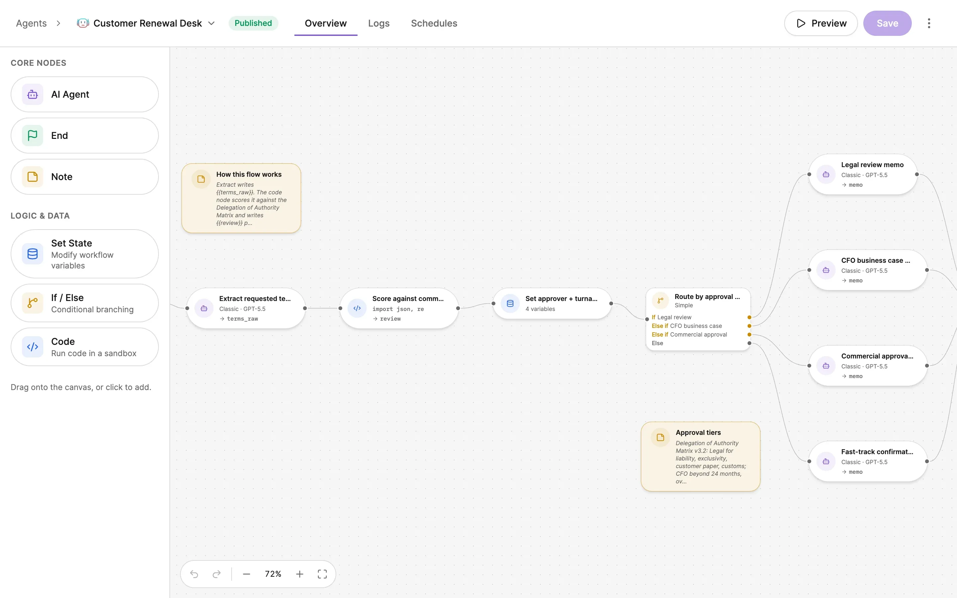This screenshot has width=957, height=598.
Task: Click the Published status badge
Action: click(x=253, y=23)
